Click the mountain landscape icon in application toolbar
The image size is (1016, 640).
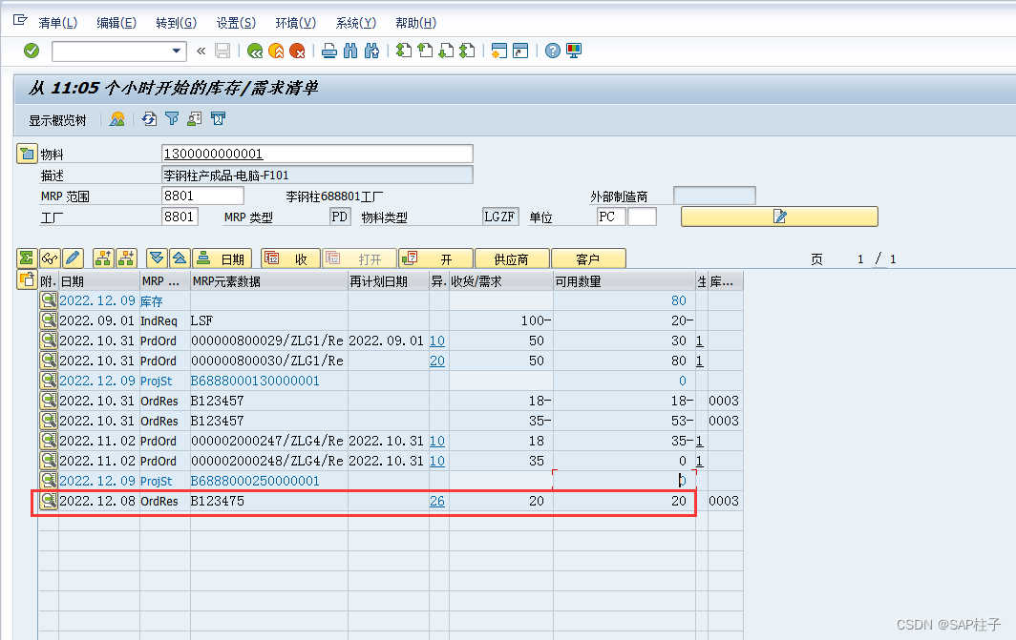pos(117,119)
